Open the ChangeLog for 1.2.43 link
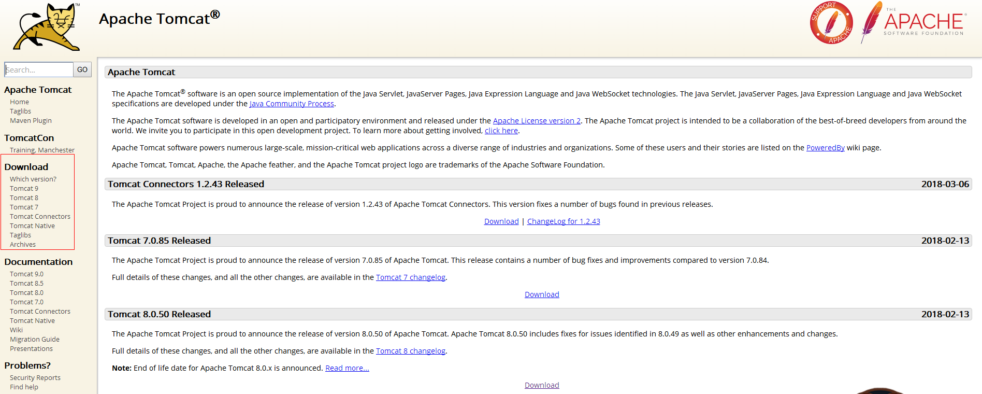 click(x=564, y=221)
